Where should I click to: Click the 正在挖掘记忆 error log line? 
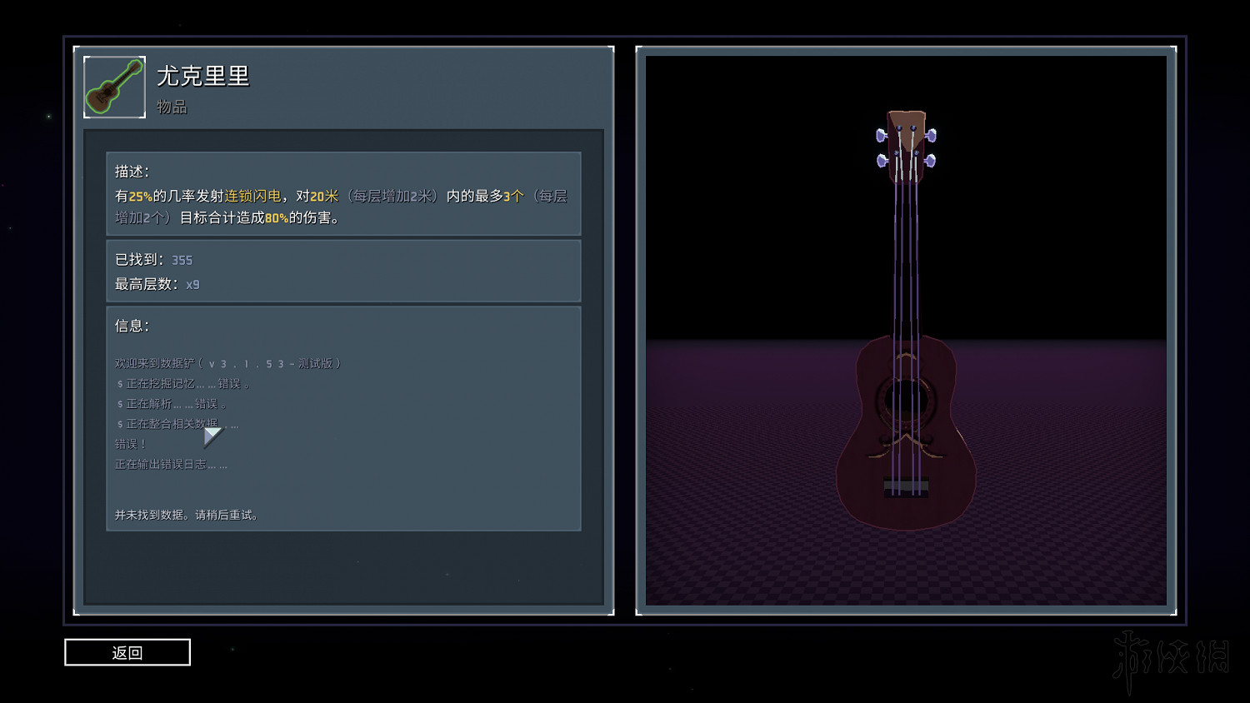pyautogui.click(x=183, y=384)
